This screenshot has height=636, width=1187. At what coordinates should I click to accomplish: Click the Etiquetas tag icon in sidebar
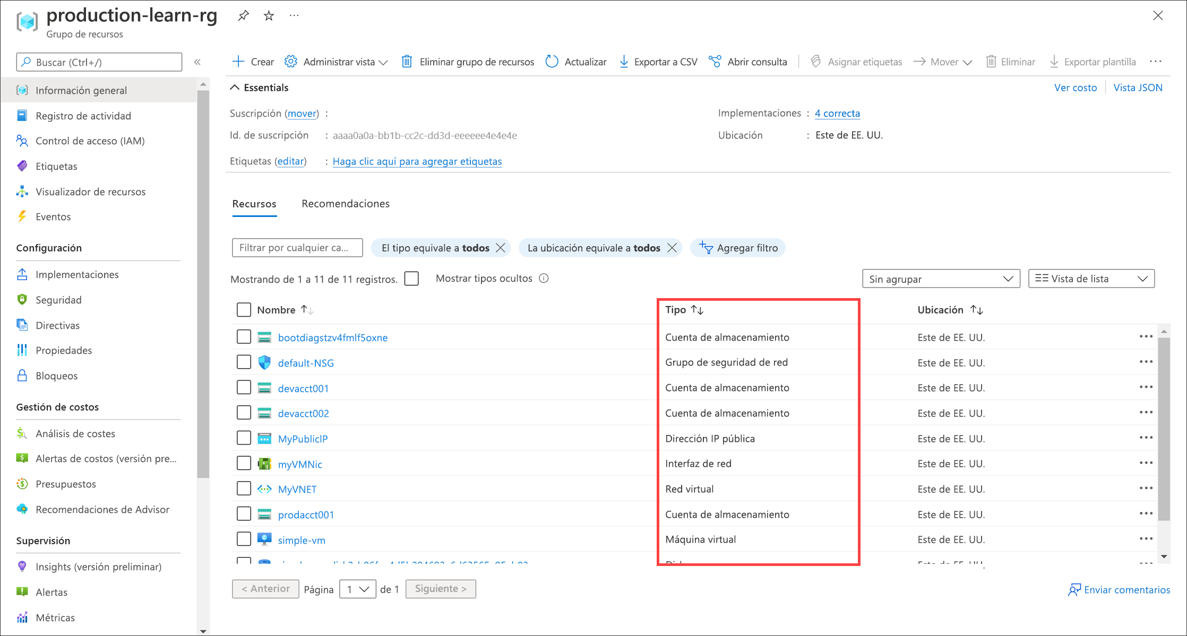(x=22, y=166)
